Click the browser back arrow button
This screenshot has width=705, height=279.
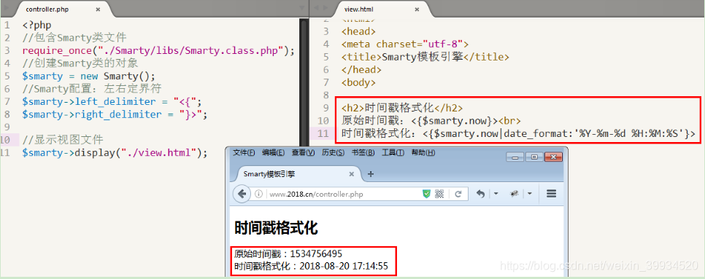click(242, 194)
